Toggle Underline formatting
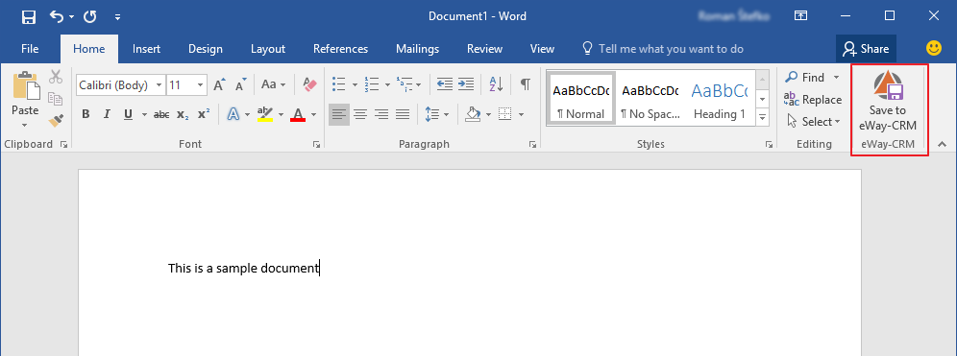957x356 pixels. 128,114
